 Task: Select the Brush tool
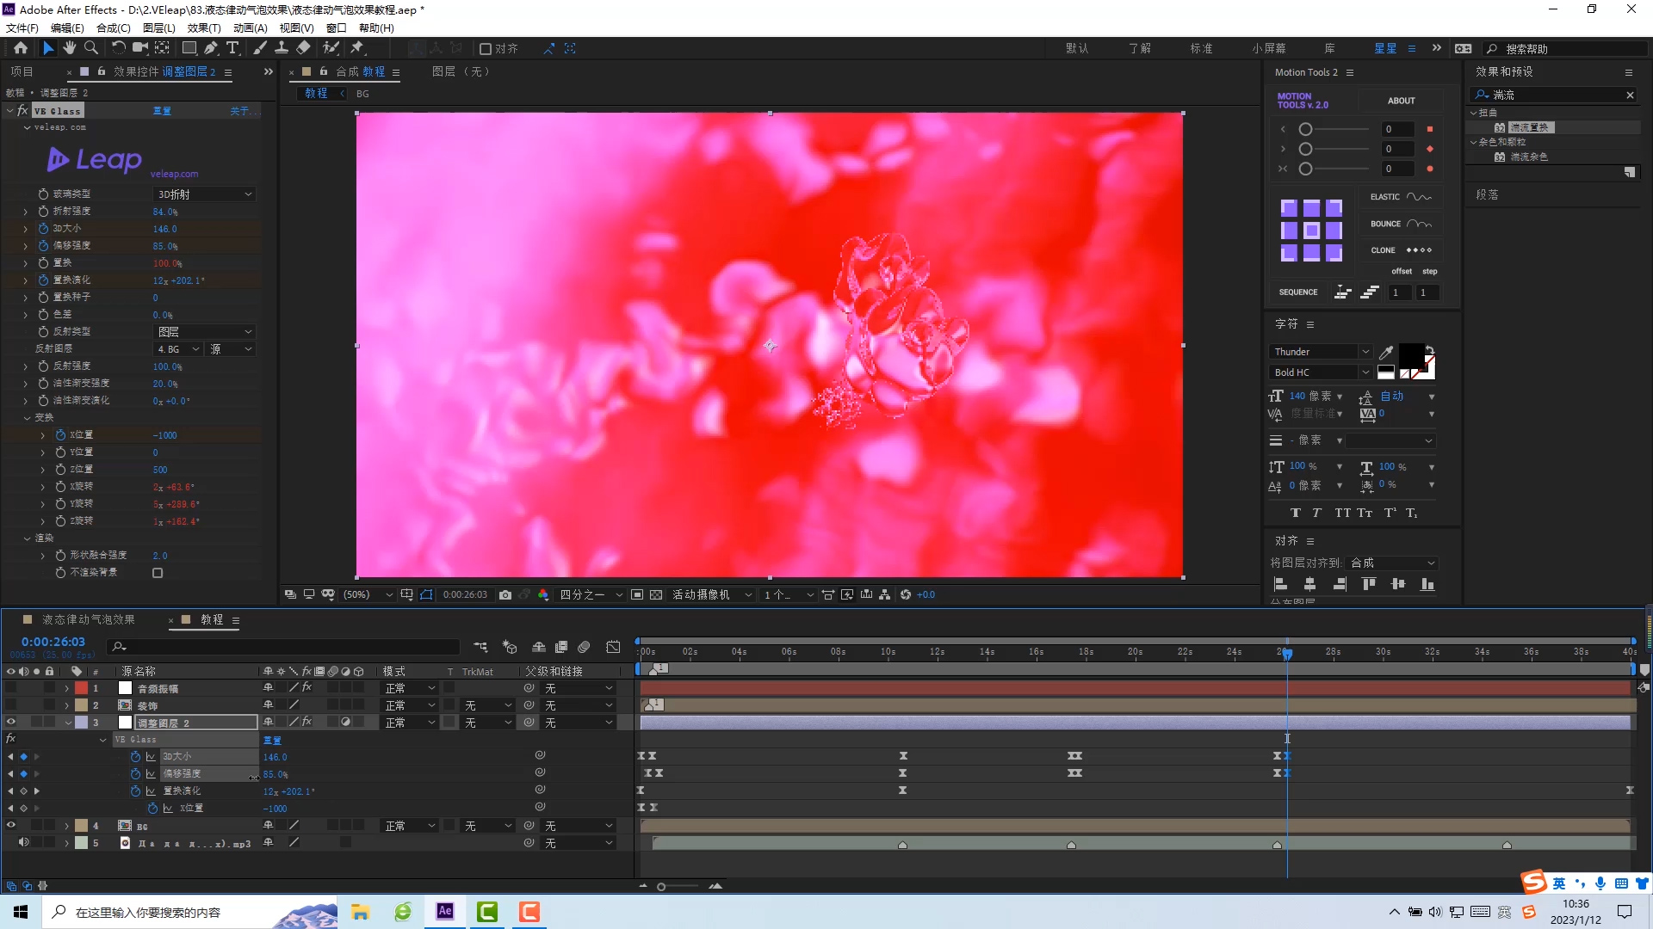tap(260, 48)
